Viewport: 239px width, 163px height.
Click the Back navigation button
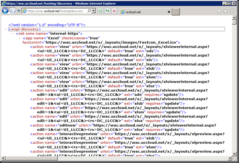[x=5, y=11]
